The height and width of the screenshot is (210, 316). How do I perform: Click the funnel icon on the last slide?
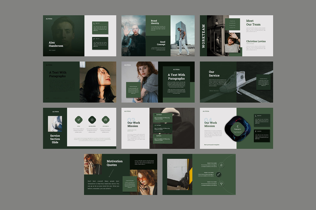(221, 184)
